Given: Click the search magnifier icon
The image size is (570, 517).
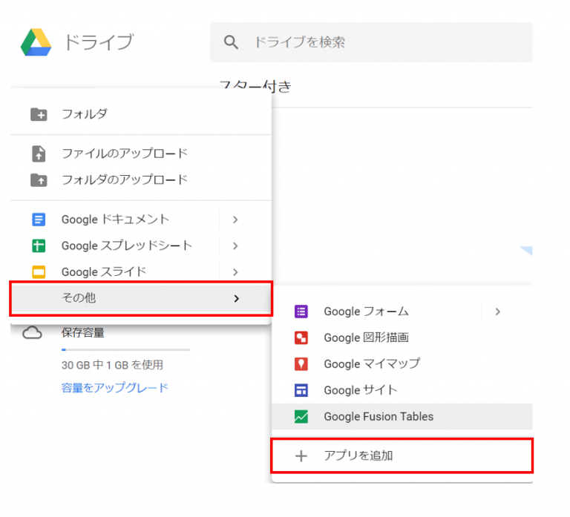Looking at the screenshot, I should click(x=231, y=42).
